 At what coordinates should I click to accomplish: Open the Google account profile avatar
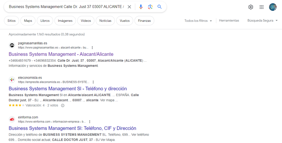pyautogui.click(x=272, y=7)
